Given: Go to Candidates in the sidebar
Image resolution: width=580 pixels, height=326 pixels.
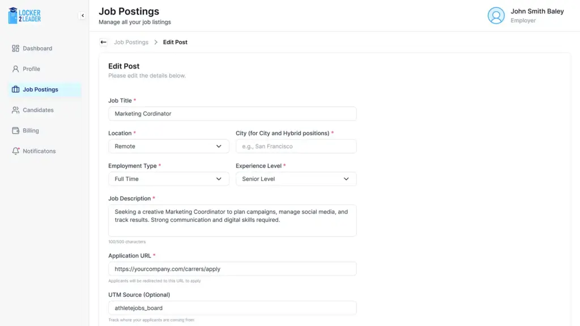Looking at the screenshot, I should point(38,110).
